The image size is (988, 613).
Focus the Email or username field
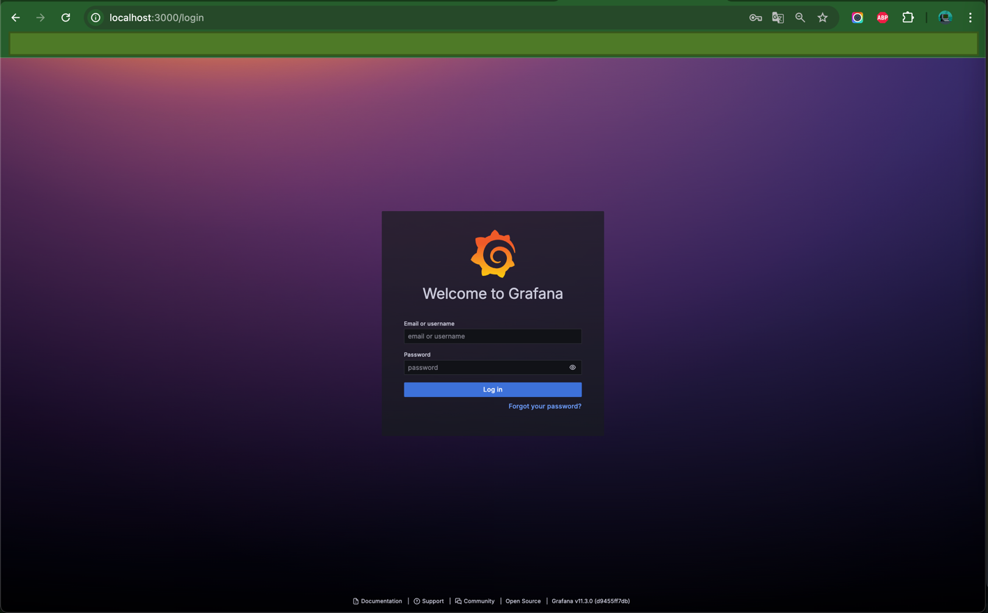pos(492,336)
